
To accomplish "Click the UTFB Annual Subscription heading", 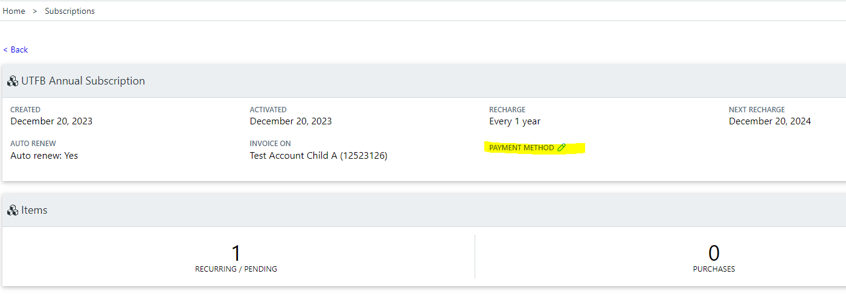I will point(83,81).
